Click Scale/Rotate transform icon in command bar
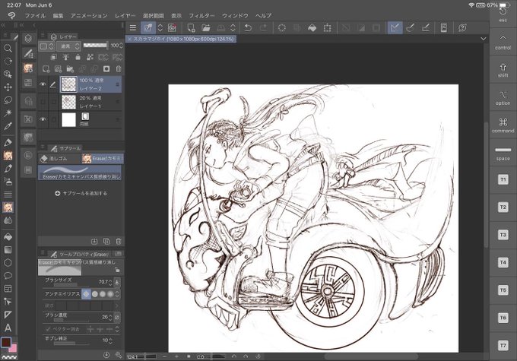 pos(327,28)
